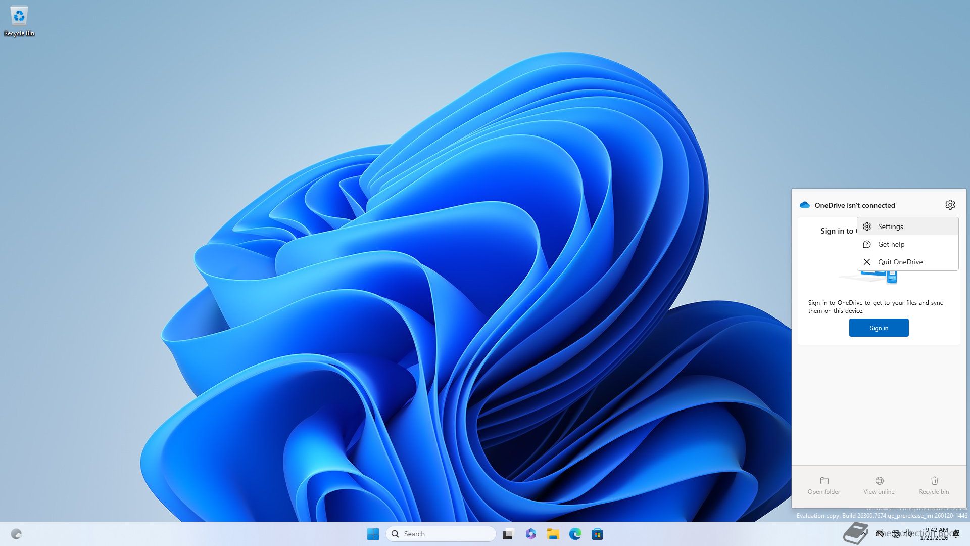Click OneDrive disconnected cloud tray icon
The height and width of the screenshot is (546, 970).
880,533
